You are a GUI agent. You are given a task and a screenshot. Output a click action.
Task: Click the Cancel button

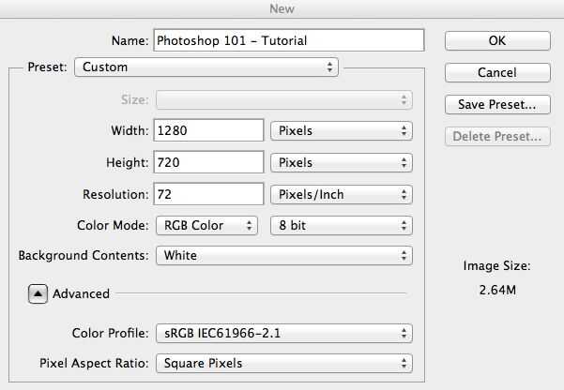[496, 72]
